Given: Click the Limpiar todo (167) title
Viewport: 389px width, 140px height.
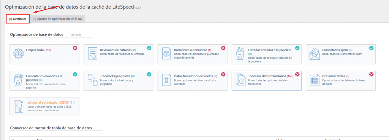Looking at the screenshot, I should pos(38,50).
